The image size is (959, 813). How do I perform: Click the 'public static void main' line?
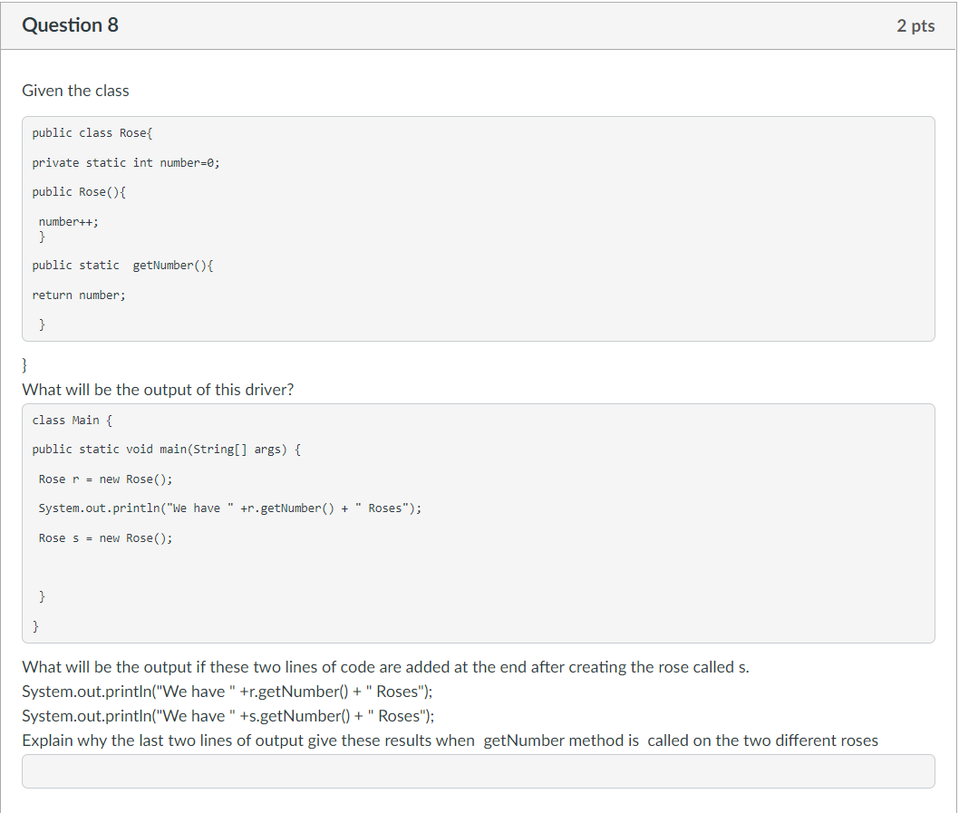(x=167, y=450)
